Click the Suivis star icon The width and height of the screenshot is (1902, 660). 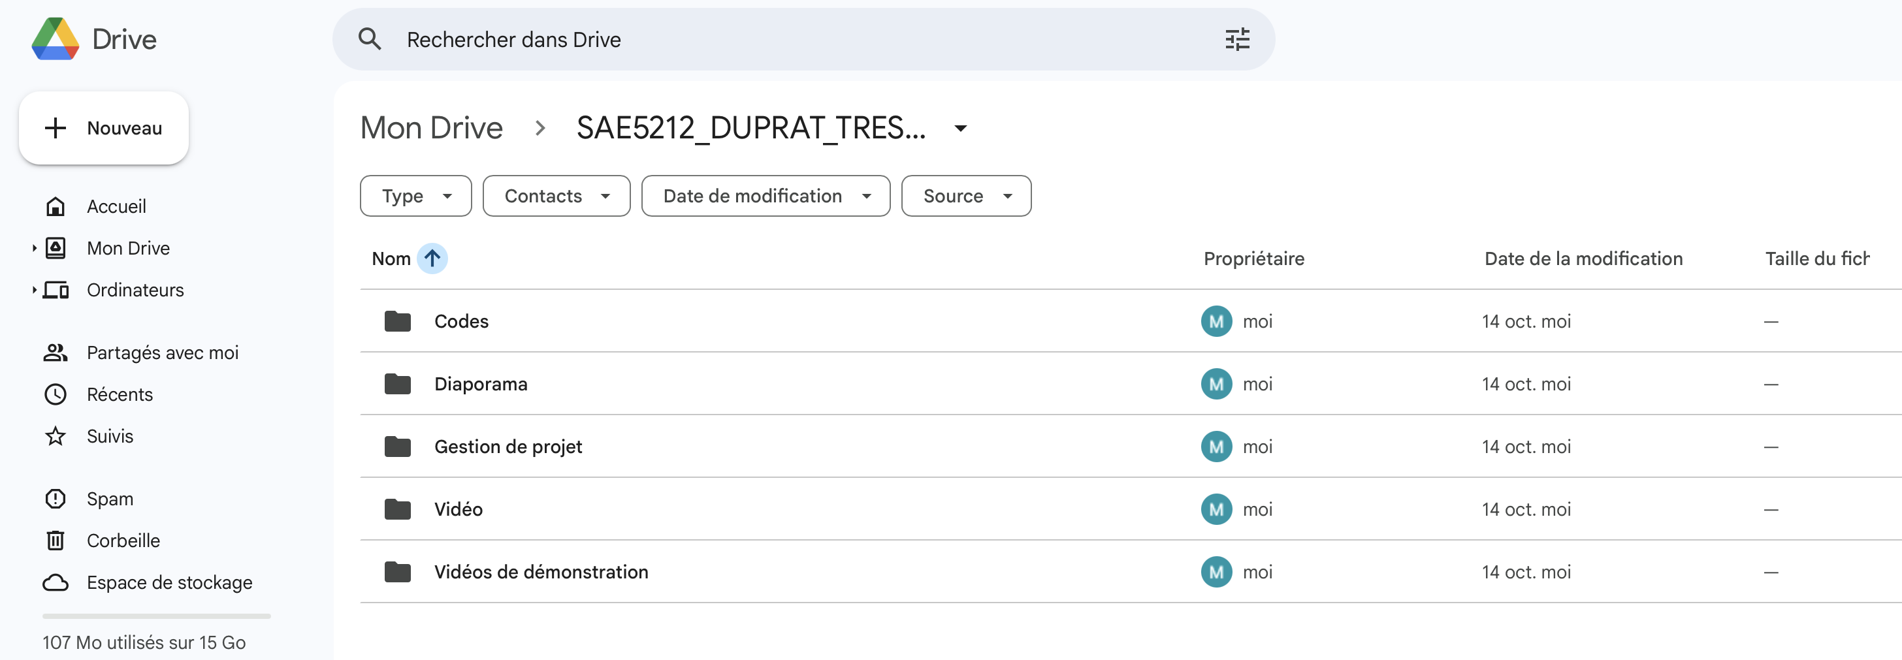[56, 435]
